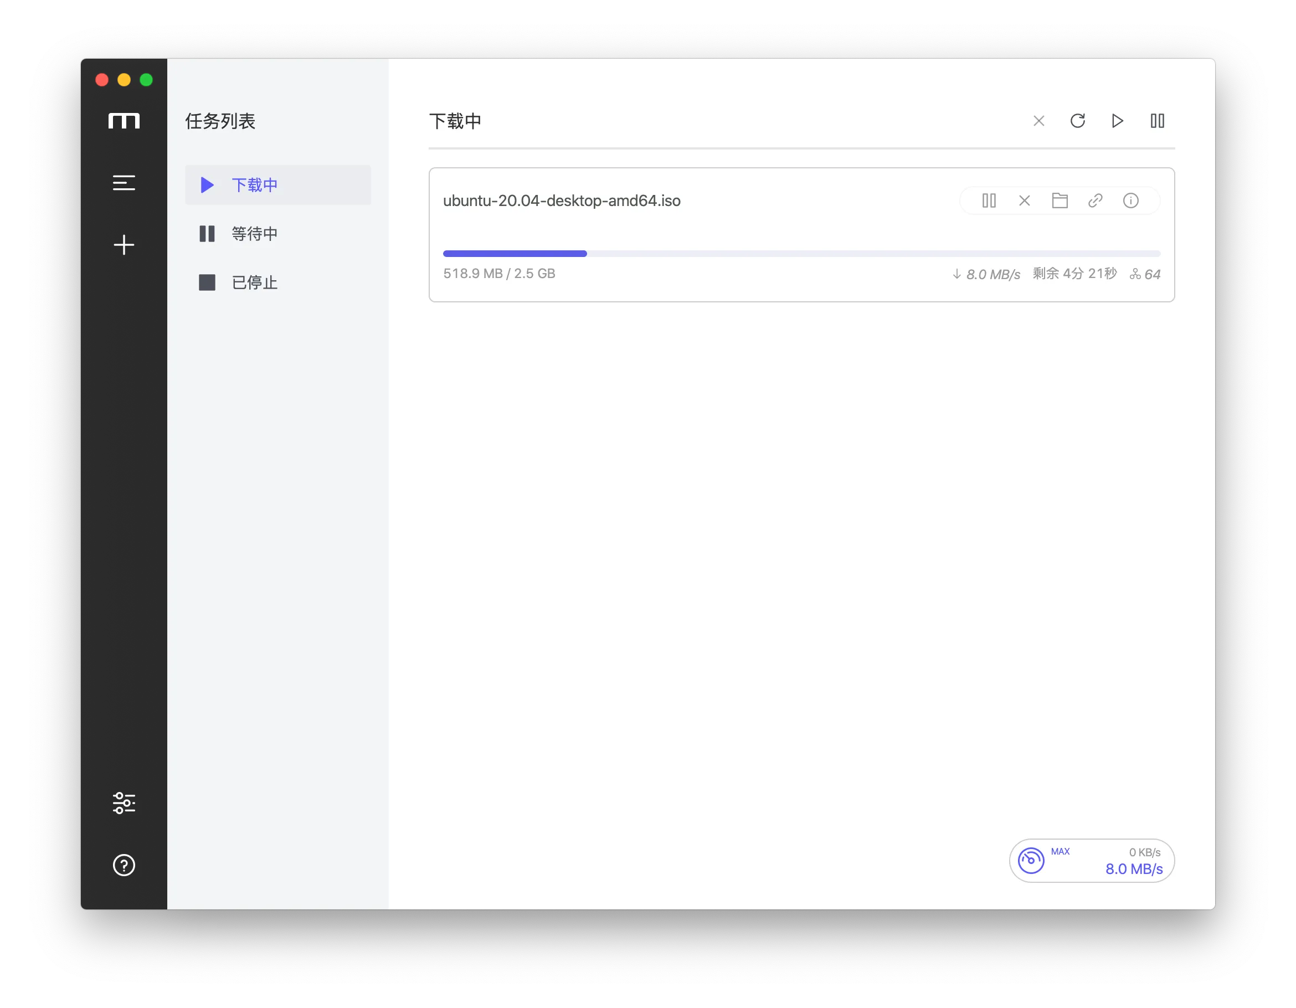
Task: Click the MAX speed label
Action: tap(1061, 851)
